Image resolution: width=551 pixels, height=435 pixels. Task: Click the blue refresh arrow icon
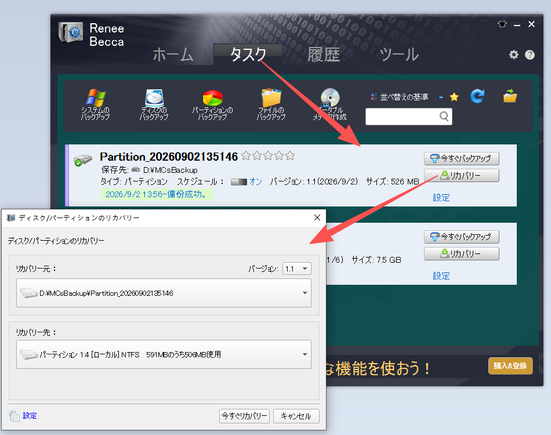[477, 96]
